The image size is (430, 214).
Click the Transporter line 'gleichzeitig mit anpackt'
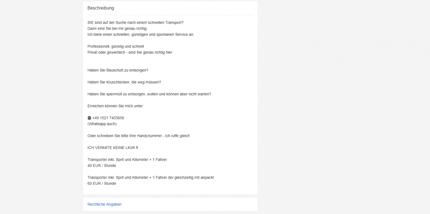pos(150,178)
